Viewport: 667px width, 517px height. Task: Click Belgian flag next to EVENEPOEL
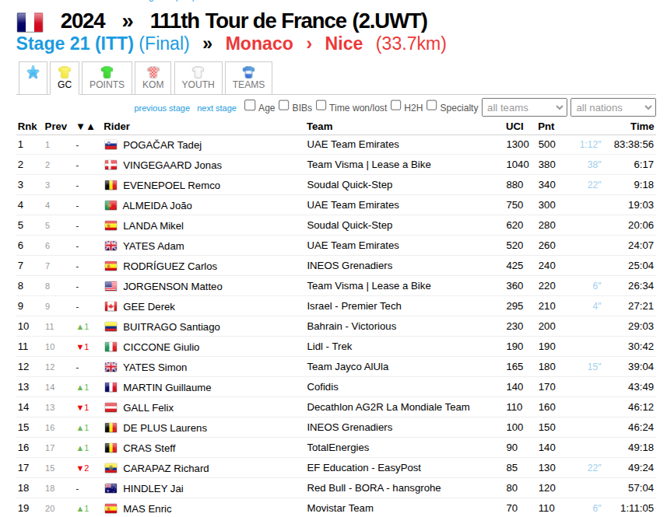pos(111,185)
